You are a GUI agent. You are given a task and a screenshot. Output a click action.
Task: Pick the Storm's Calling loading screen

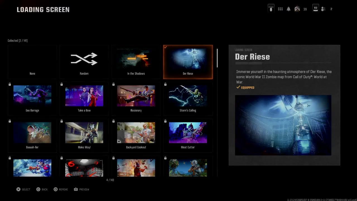coord(188,99)
